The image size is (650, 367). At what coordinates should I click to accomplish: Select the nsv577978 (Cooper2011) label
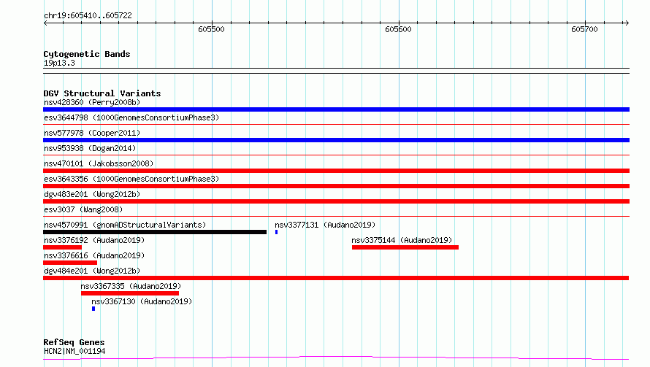92,133
